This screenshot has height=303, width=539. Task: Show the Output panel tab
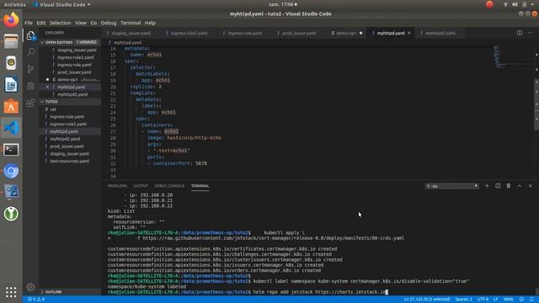click(x=141, y=186)
